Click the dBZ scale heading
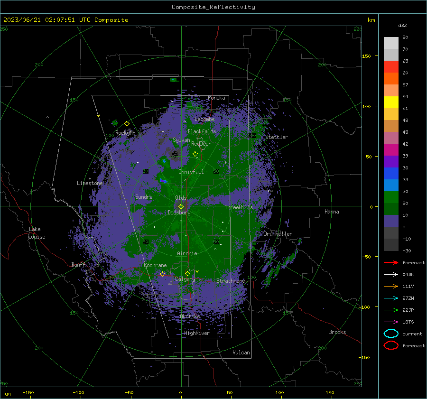The width and height of the screenshot is (427, 399). pos(402,25)
